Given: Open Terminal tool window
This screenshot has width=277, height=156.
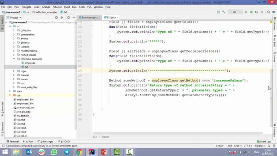Looking at the screenshot, I should coord(13,142).
